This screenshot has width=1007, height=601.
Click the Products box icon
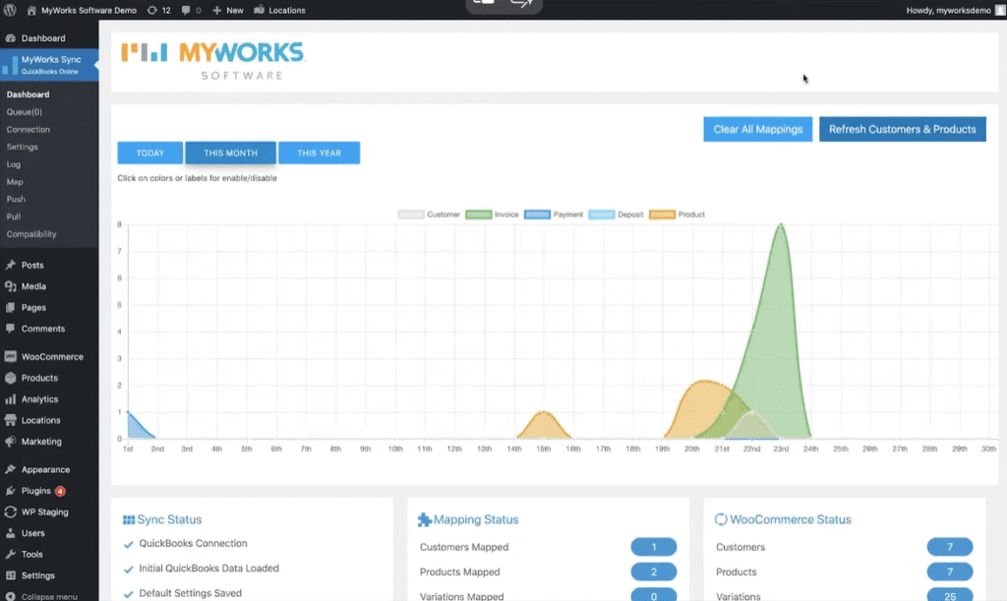click(x=10, y=378)
